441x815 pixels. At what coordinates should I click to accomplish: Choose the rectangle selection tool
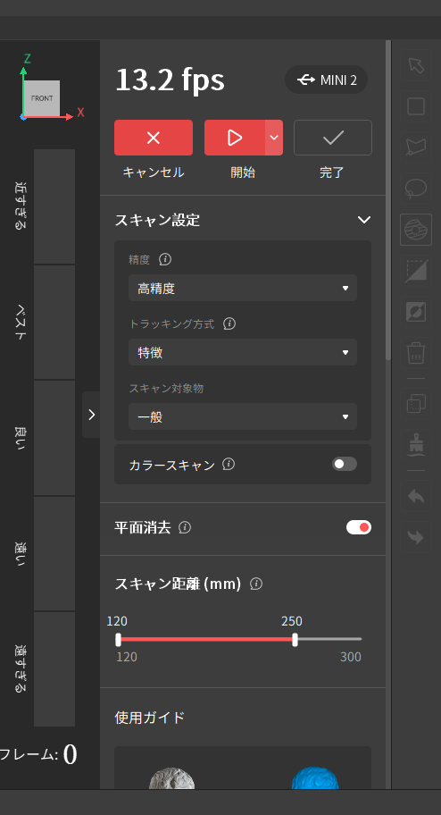(x=416, y=106)
